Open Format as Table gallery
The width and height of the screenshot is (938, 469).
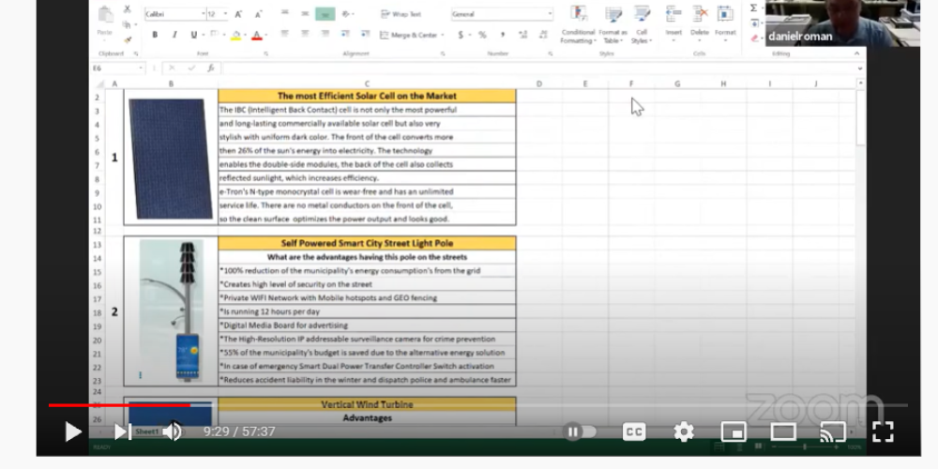click(613, 25)
